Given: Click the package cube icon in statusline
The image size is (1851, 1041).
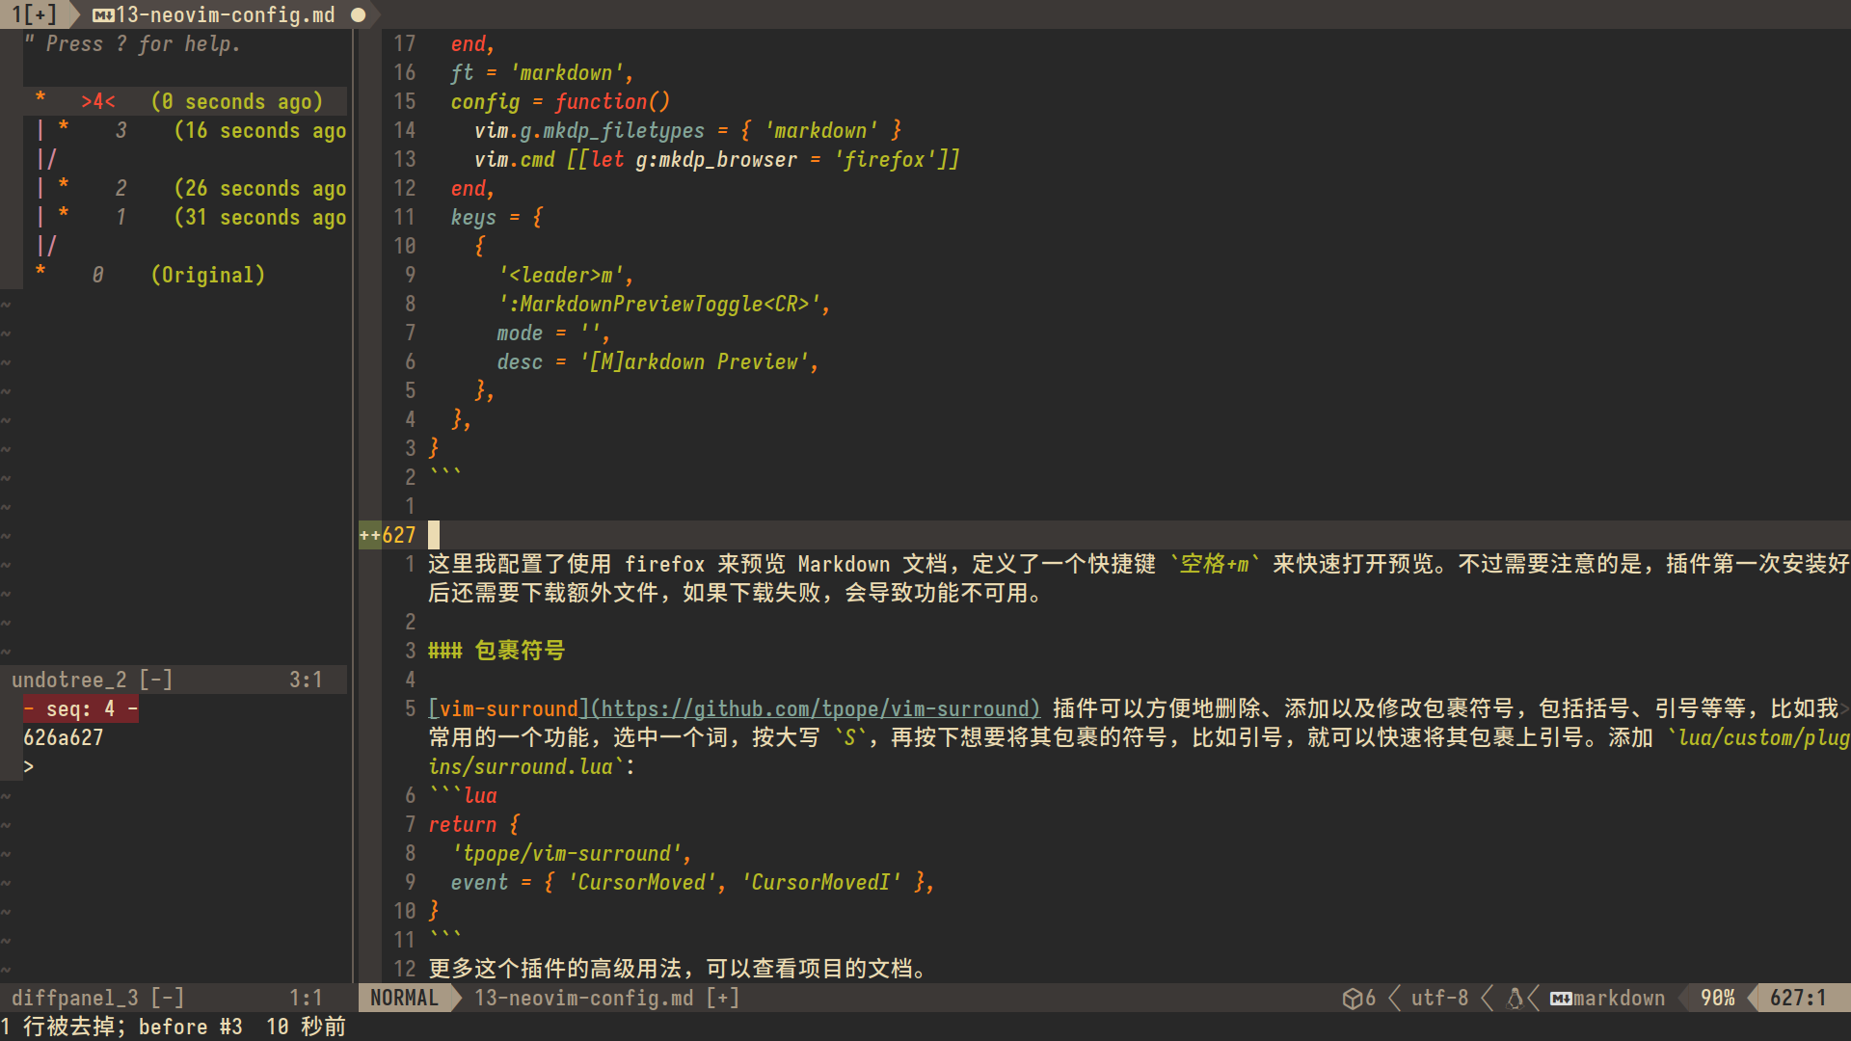Looking at the screenshot, I should pos(1352,999).
